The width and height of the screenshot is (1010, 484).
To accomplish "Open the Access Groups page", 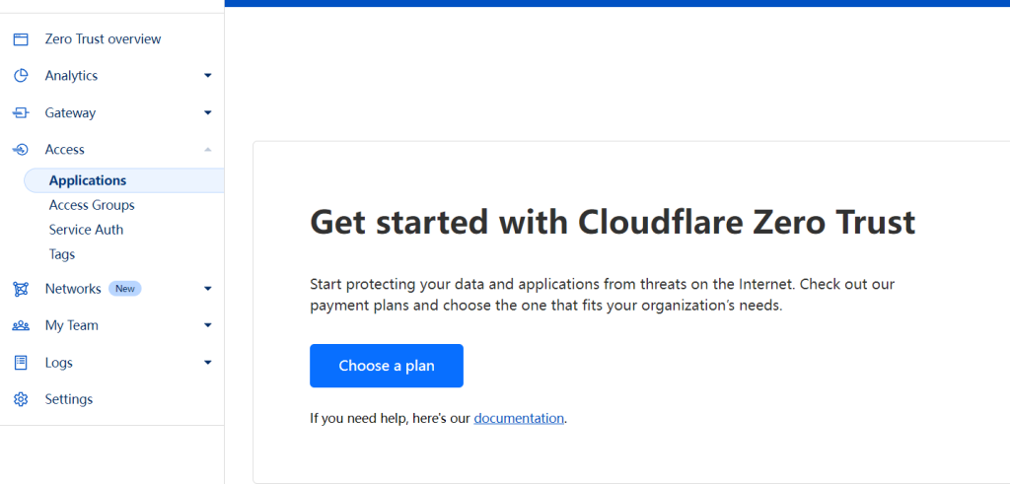I will pos(92,205).
